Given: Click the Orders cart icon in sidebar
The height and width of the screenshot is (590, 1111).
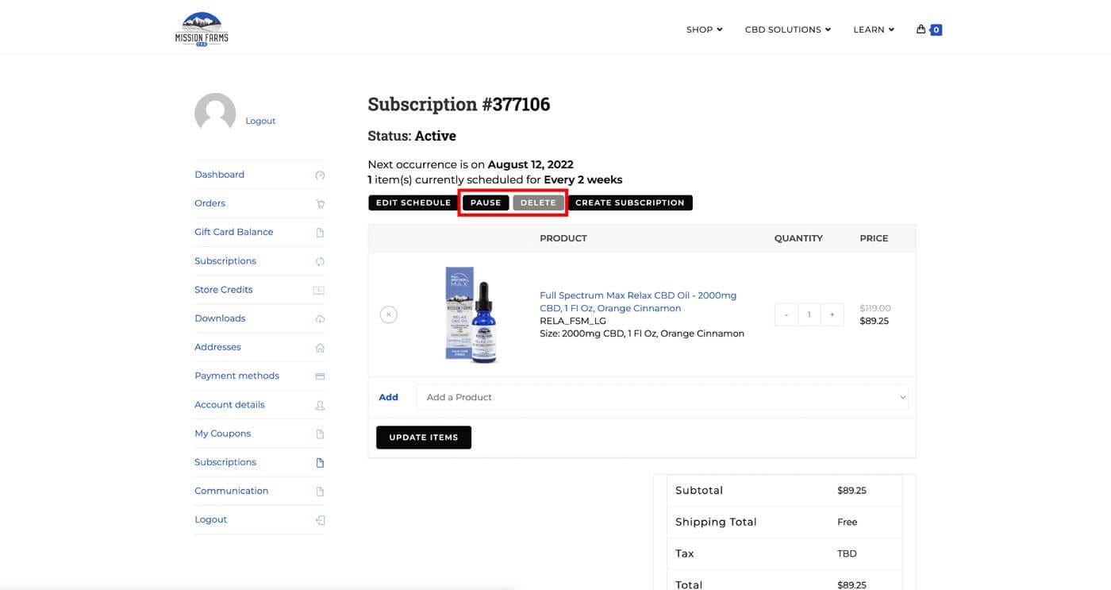Looking at the screenshot, I should click(x=320, y=204).
